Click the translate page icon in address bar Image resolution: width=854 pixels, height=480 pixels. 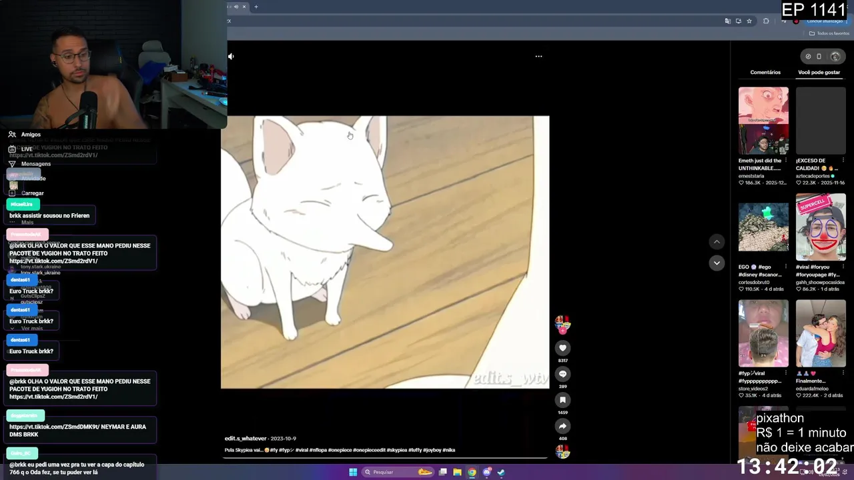(727, 21)
